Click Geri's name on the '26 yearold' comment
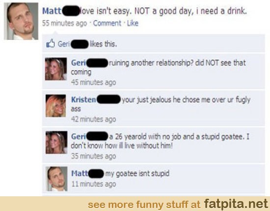 [79, 136]
